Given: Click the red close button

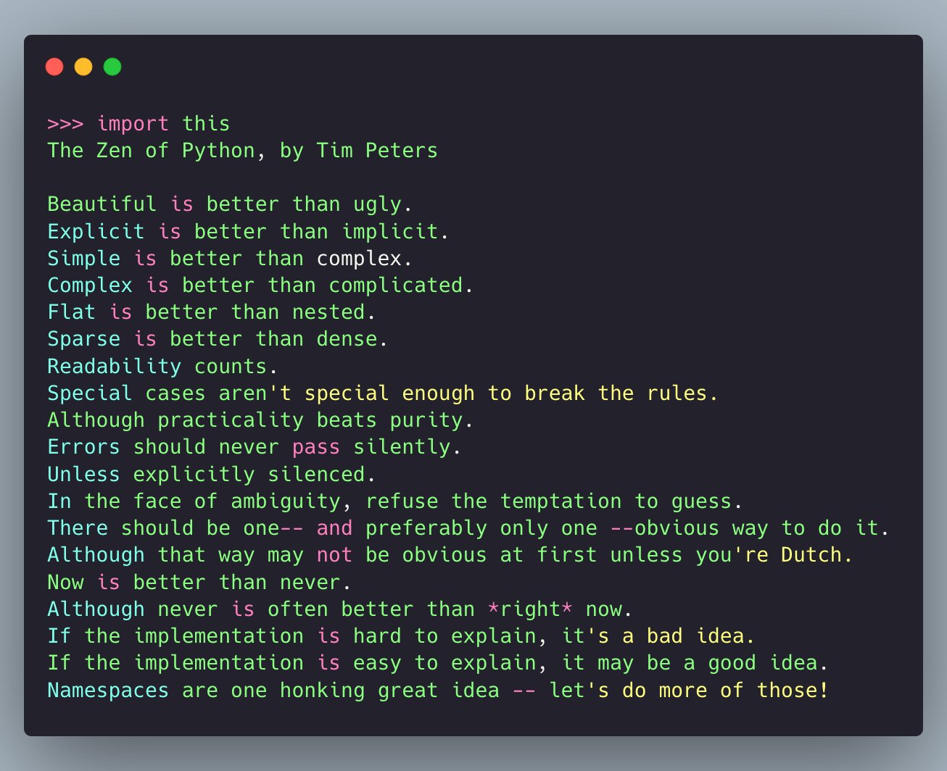Looking at the screenshot, I should [x=54, y=66].
